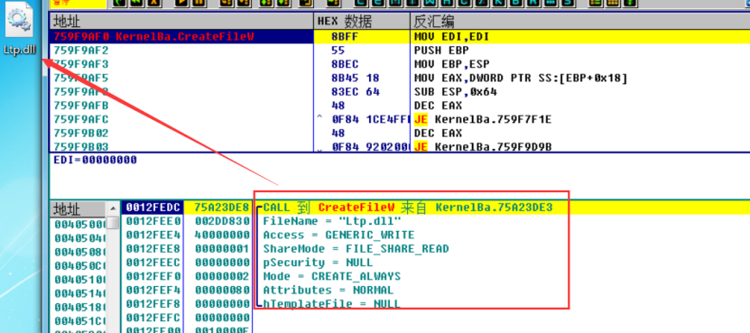Select the JE KernelBa.759F7F1E jump line
Screen dimensions: 750x333
coord(483,119)
